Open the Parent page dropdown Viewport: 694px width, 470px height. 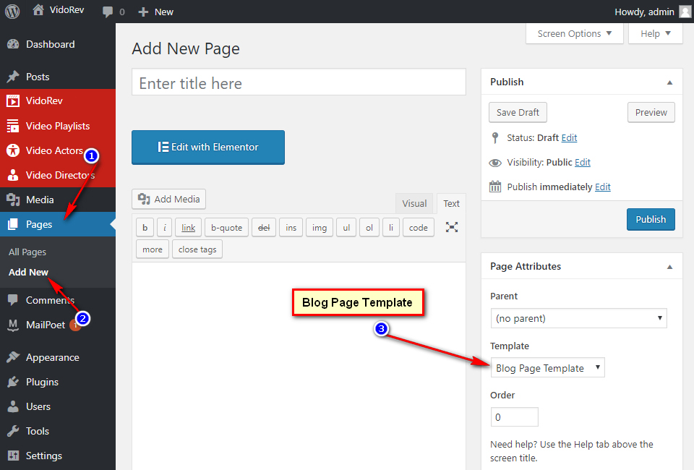tap(578, 318)
